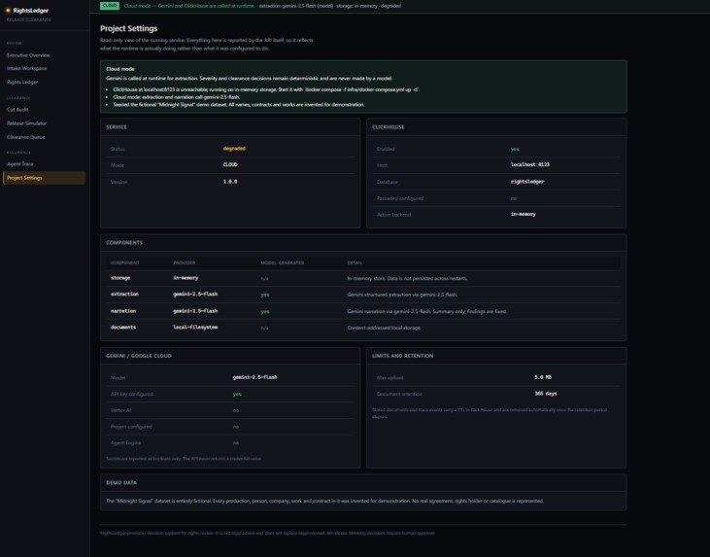Click the version value 1.0.0
The width and height of the screenshot is (710, 557).
point(230,182)
